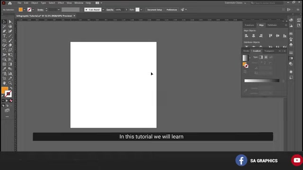
Task: Set fill to None in toolbox
Action: [11, 101]
